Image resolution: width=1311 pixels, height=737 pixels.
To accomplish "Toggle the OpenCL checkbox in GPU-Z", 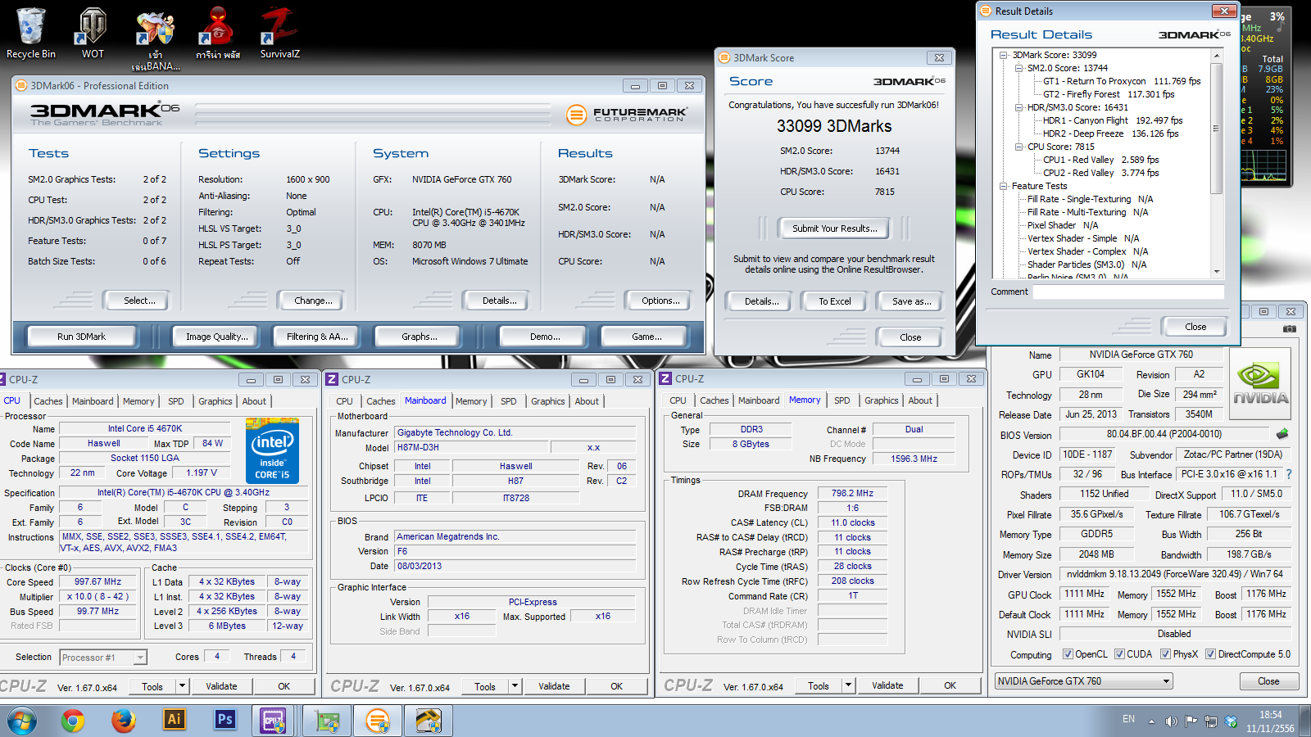I will [x=1068, y=654].
